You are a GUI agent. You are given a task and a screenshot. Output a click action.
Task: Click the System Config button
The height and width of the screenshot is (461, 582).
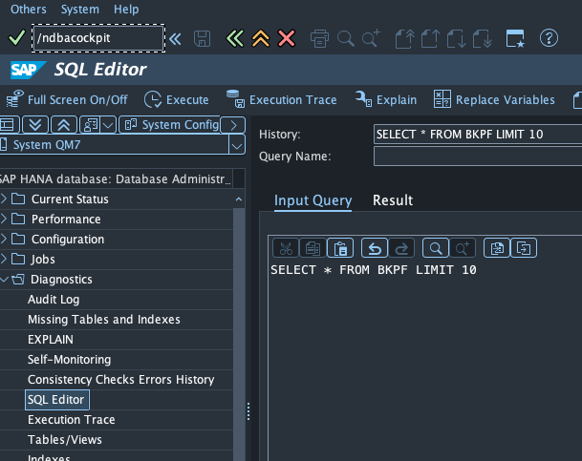tap(170, 125)
